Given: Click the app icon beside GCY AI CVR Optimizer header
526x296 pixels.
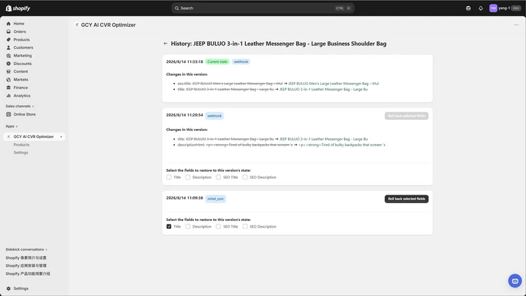Looking at the screenshot, I should [x=77, y=25].
